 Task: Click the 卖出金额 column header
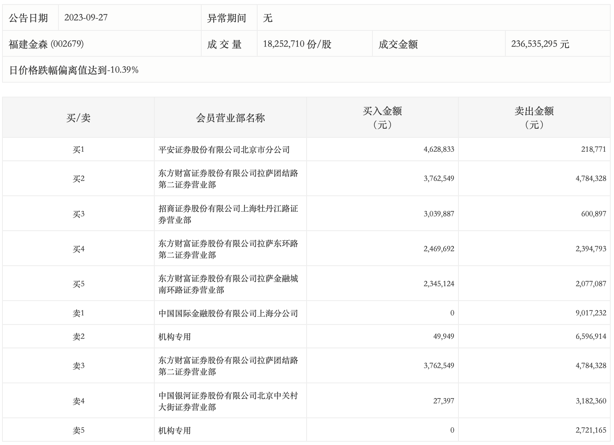pyautogui.click(x=534, y=118)
